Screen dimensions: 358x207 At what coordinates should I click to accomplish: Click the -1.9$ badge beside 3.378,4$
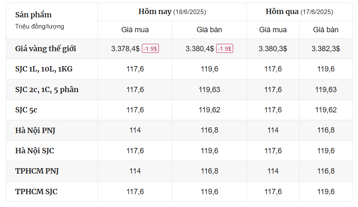[150, 49]
